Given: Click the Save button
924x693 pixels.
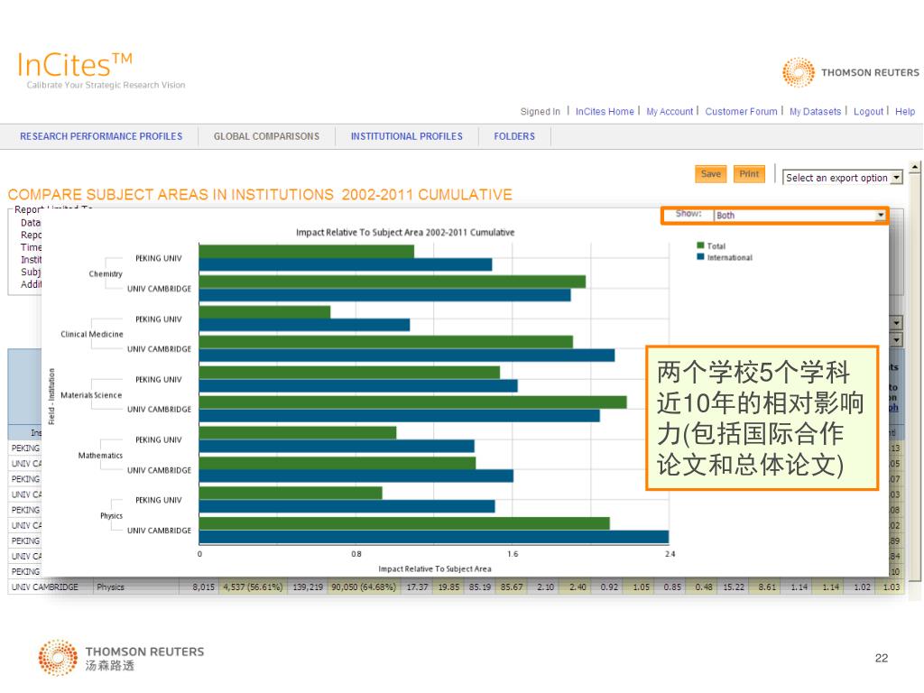Looking at the screenshot, I should click(711, 174).
